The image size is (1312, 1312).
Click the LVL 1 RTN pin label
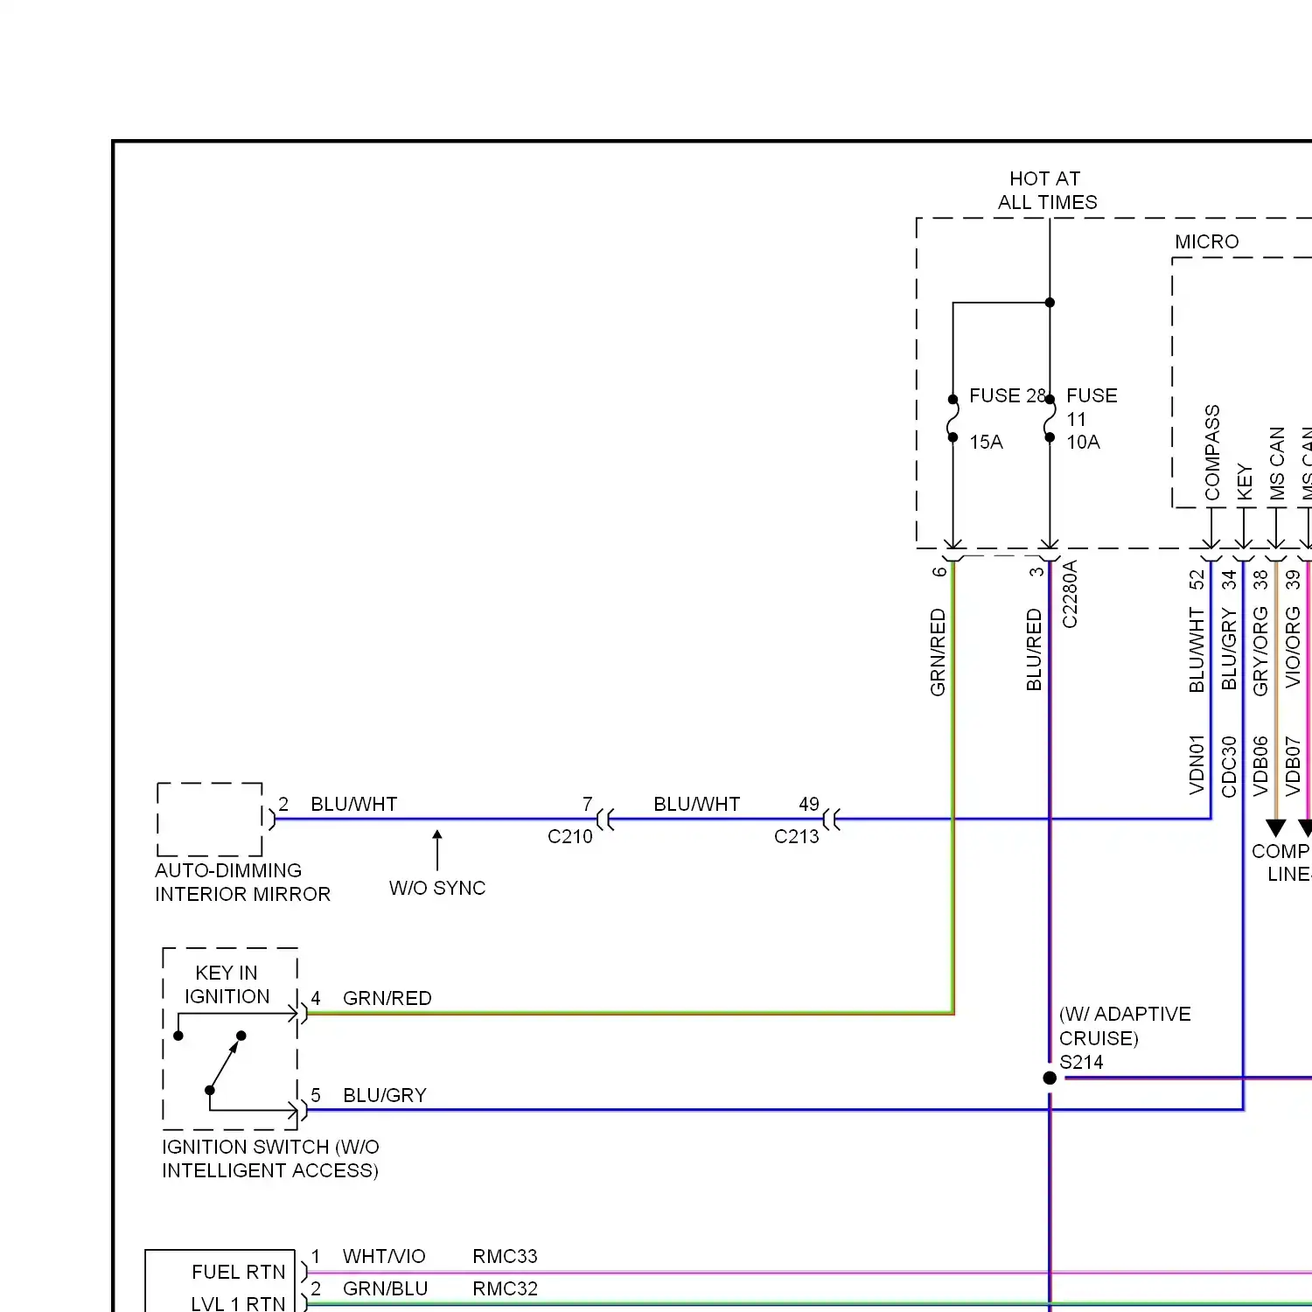tap(238, 1303)
